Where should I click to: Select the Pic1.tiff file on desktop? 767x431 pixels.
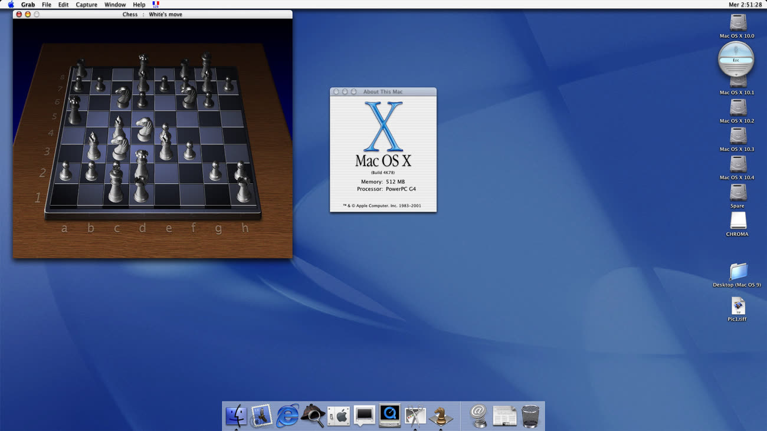coord(737,306)
